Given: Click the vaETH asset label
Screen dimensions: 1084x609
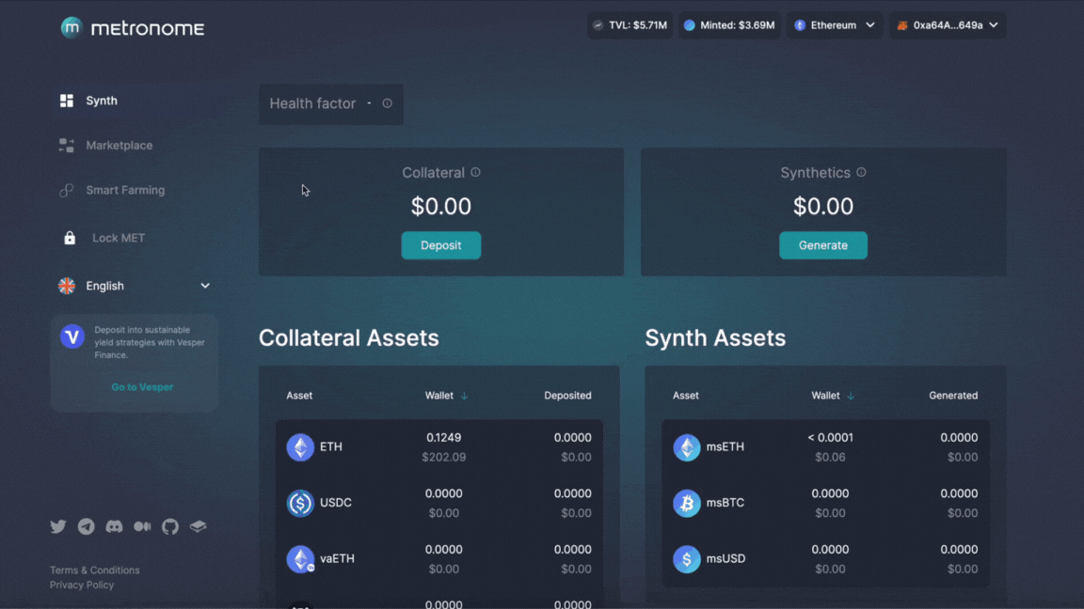Looking at the screenshot, I should click(338, 558).
